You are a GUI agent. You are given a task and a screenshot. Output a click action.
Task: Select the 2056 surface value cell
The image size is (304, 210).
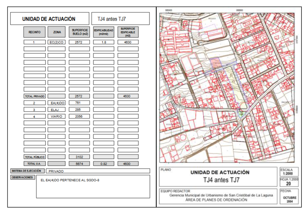79,116
